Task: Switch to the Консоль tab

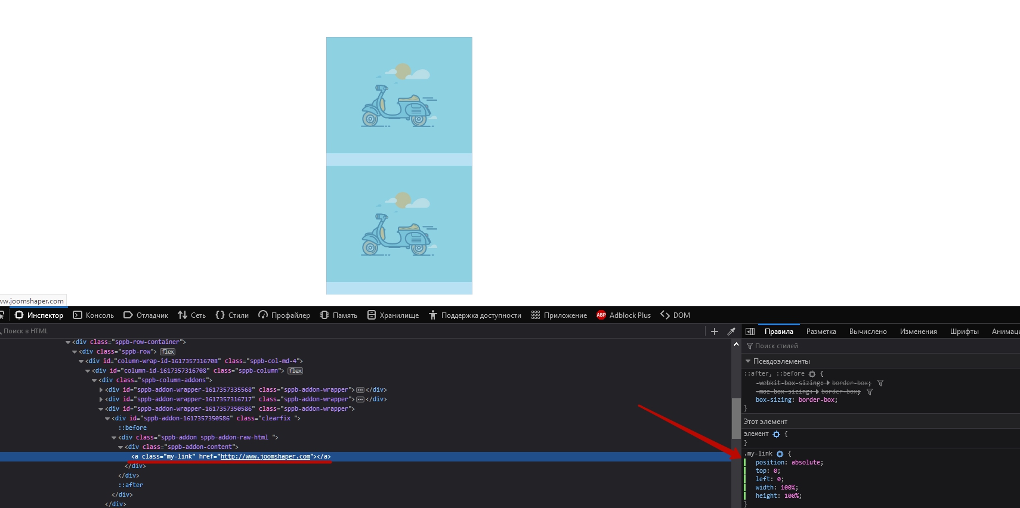Action: (x=94, y=315)
